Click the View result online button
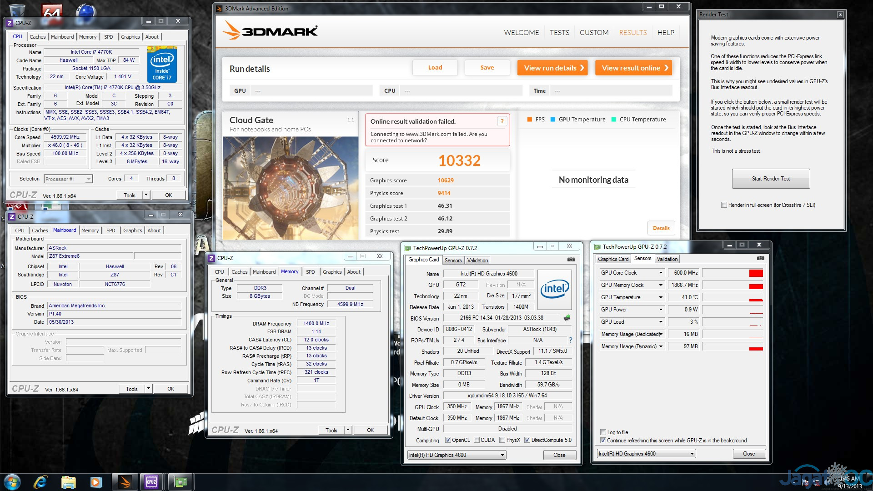This screenshot has height=491, width=873. [633, 68]
